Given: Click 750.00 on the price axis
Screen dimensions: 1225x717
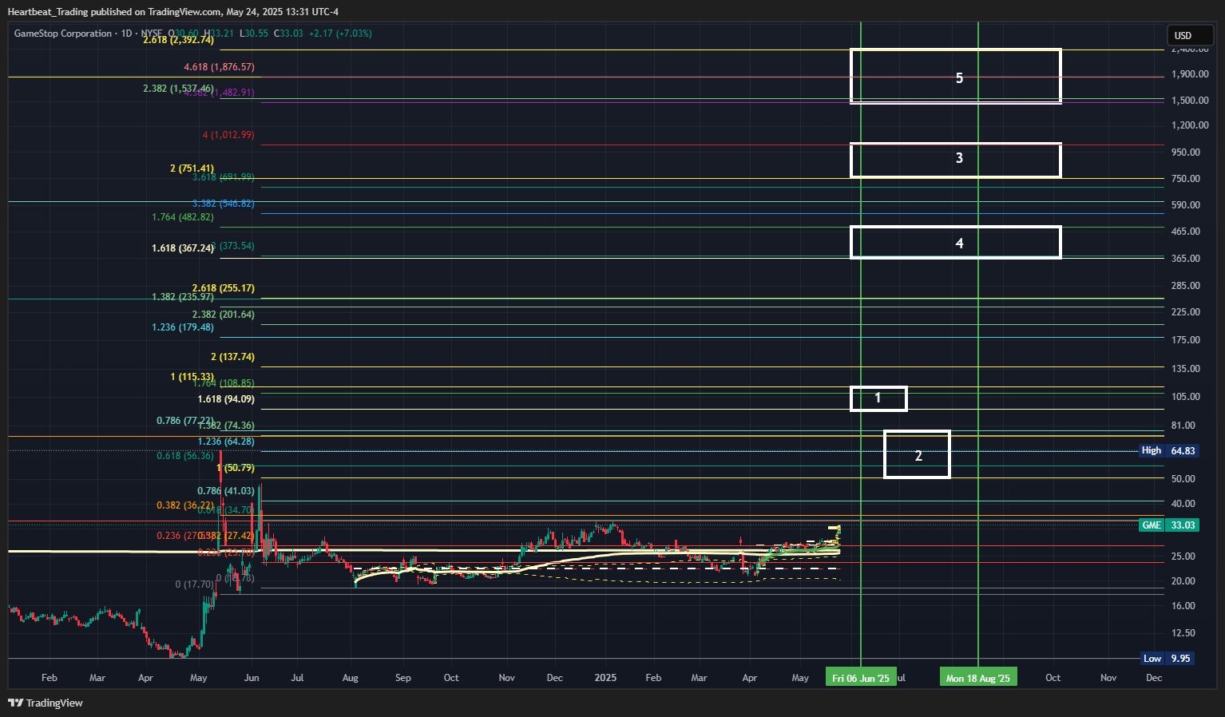Looking at the screenshot, I should [1186, 179].
